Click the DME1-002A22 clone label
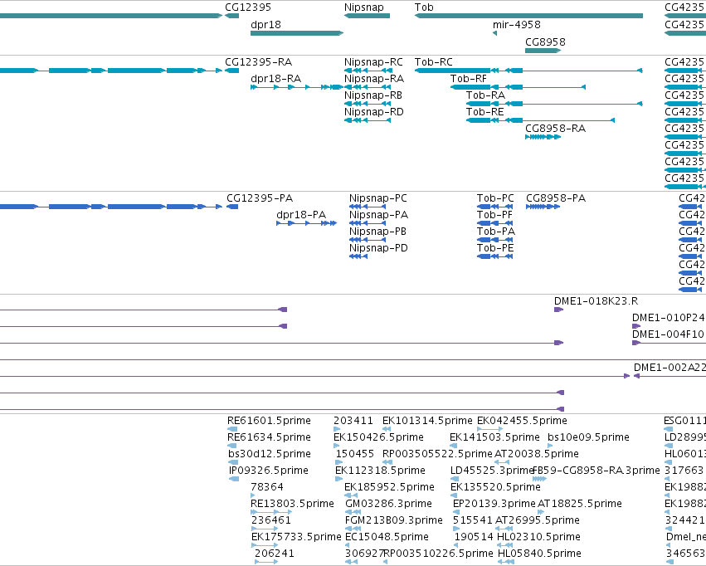This screenshot has height=566, width=706. pos(669,368)
